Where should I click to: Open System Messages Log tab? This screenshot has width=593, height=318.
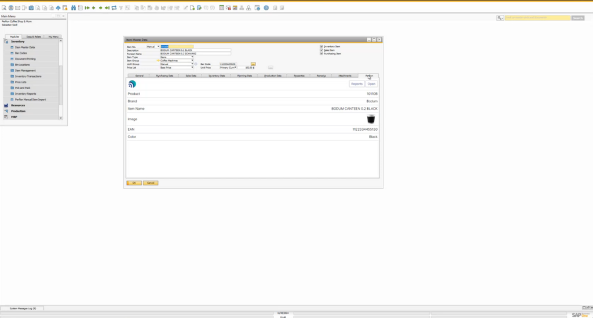23,309
